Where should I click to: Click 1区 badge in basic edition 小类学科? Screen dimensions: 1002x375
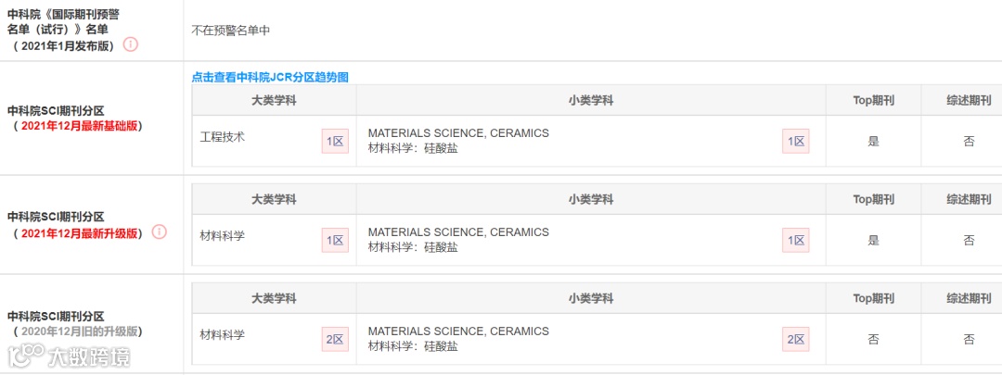point(796,142)
